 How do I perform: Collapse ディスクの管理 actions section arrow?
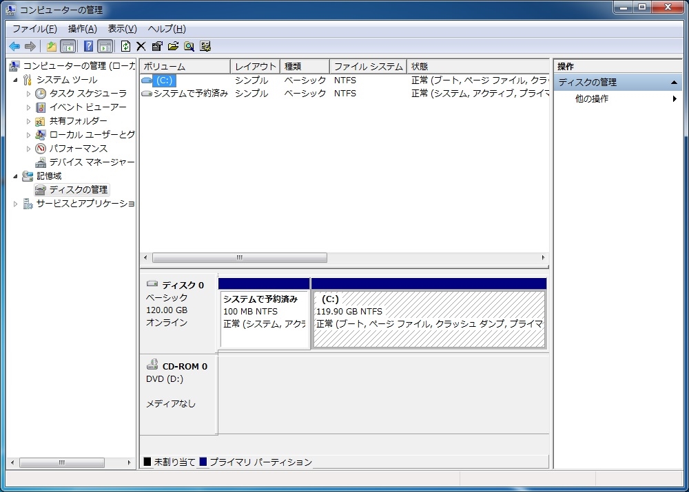(674, 83)
